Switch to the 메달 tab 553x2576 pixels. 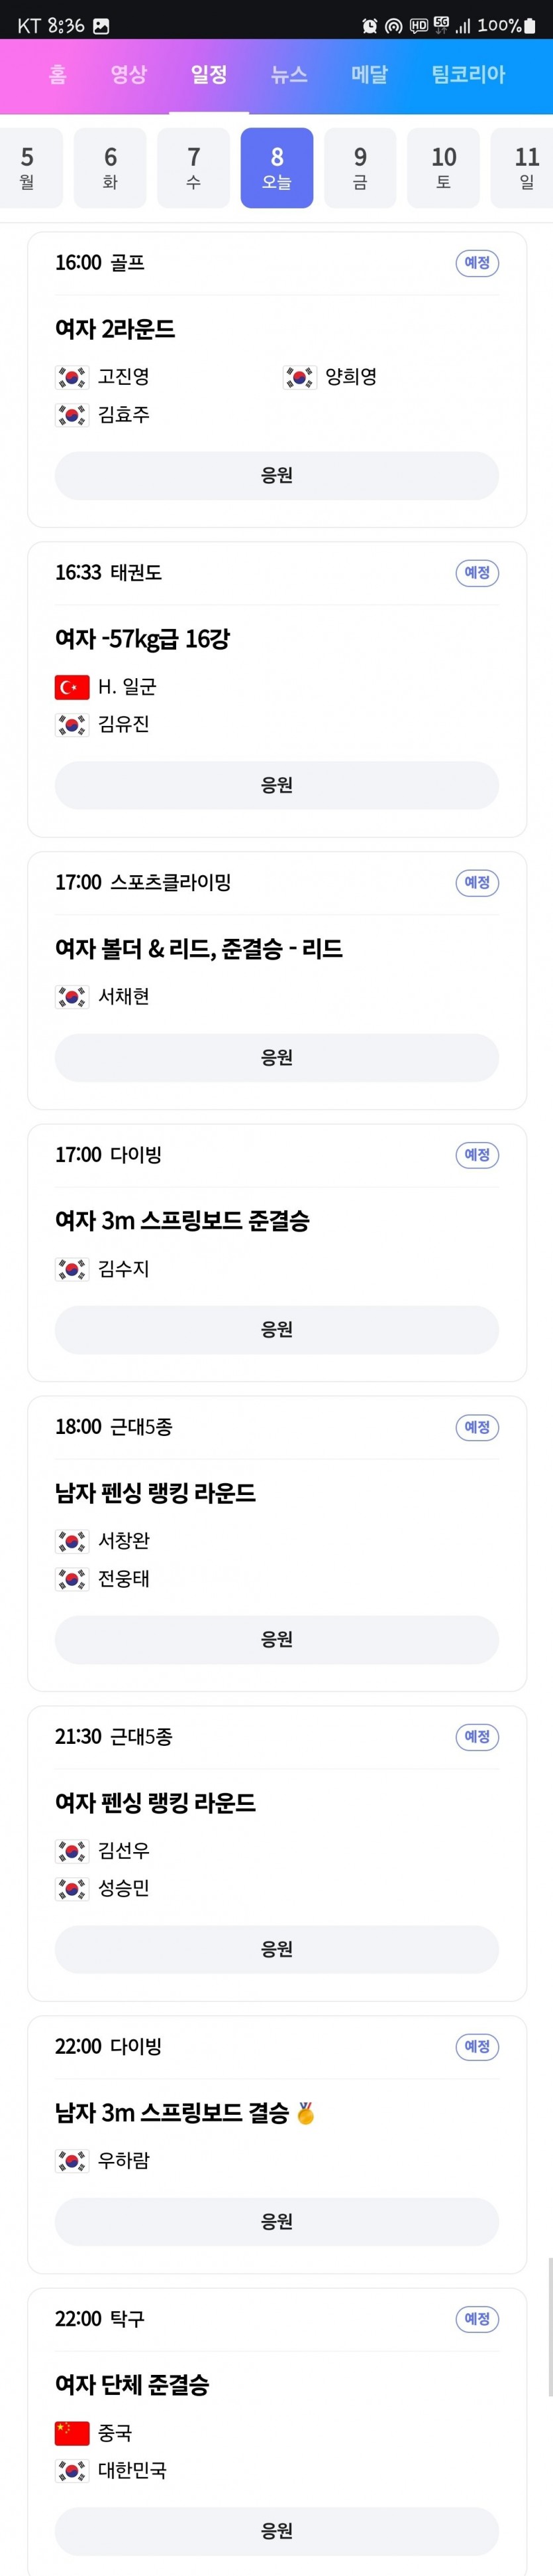pyautogui.click(x=370, y=74)
